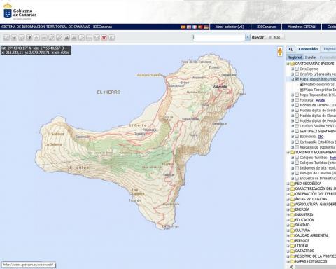Image resolution: width=336 pixels, height=269 pixels.
Task: Uncheck the Modelo de sombras layer
Action: pyautogui.click(x=302, y=85)
